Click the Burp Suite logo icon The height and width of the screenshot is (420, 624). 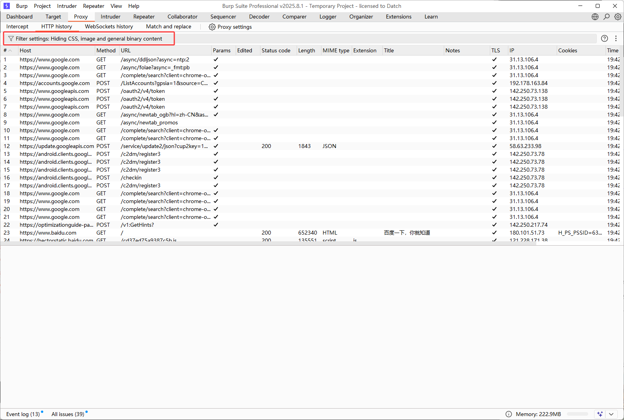click(x=6, y=6)
